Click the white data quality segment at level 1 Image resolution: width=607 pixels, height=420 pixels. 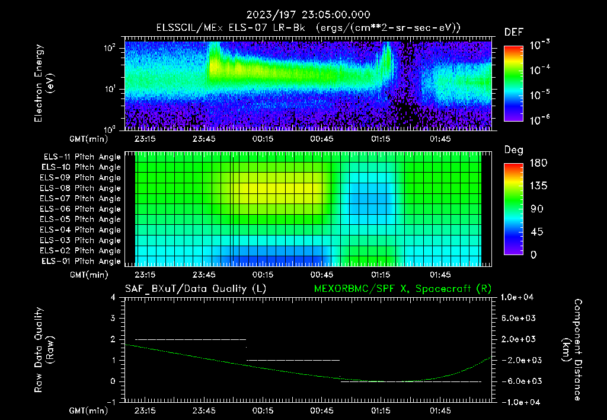(293, 360)
